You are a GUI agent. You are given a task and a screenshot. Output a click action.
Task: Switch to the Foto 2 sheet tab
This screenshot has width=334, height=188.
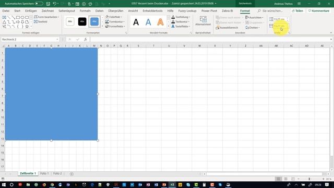tap(57, 173)
